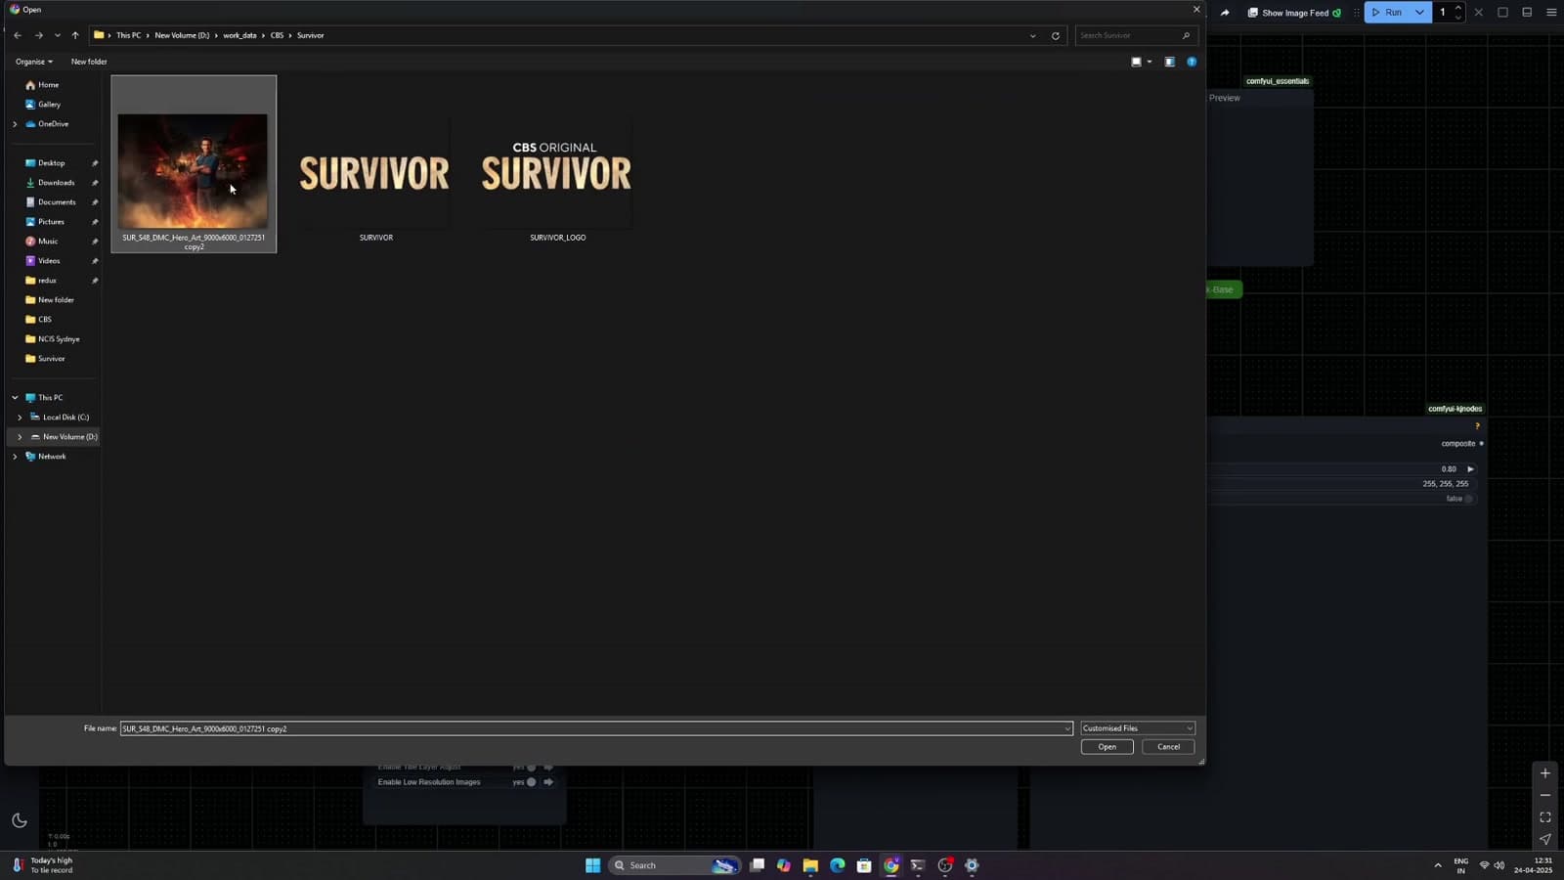
Task: Click the ComfyUI cancel run X icon
Action: (1478, 13)
